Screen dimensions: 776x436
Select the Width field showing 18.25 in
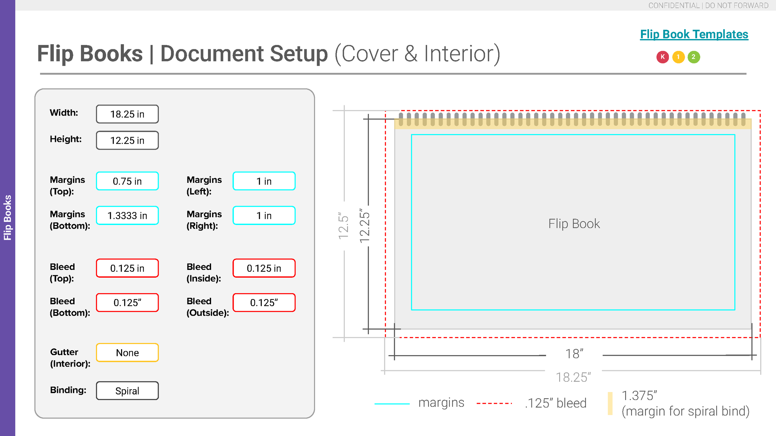[127, 114]
